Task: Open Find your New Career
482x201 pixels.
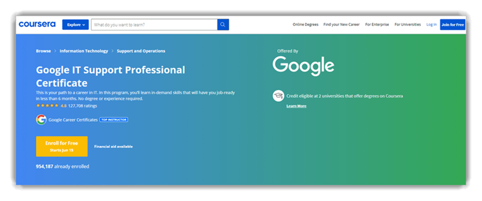Action: click(341, 25)
